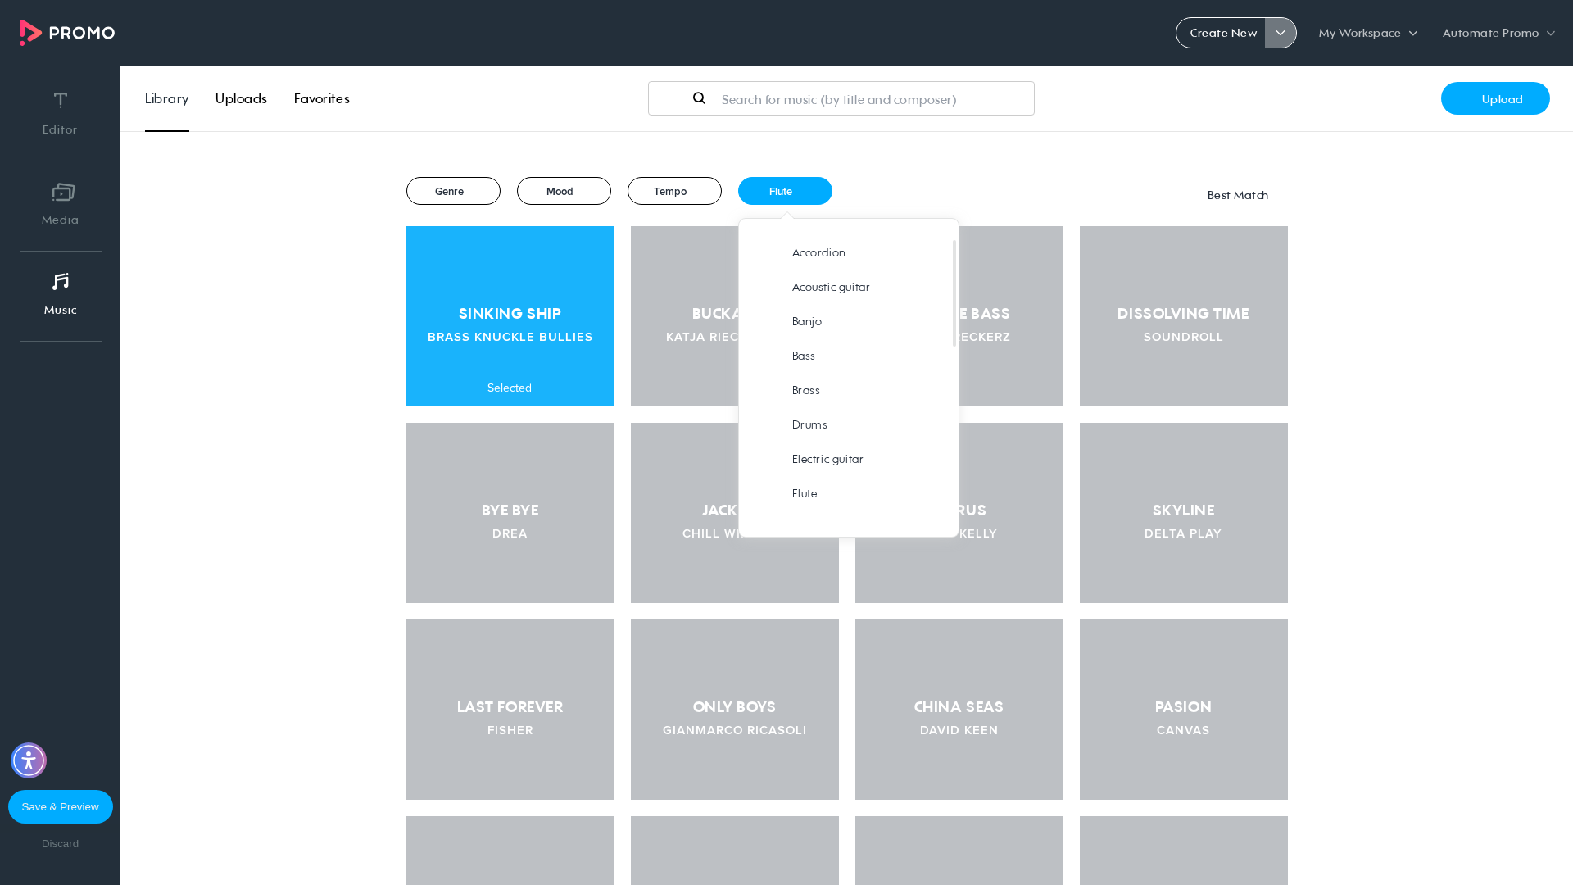This screenshot has height=885, width=1573.
Task: Click the Promo logo
Action: point(67,33)
